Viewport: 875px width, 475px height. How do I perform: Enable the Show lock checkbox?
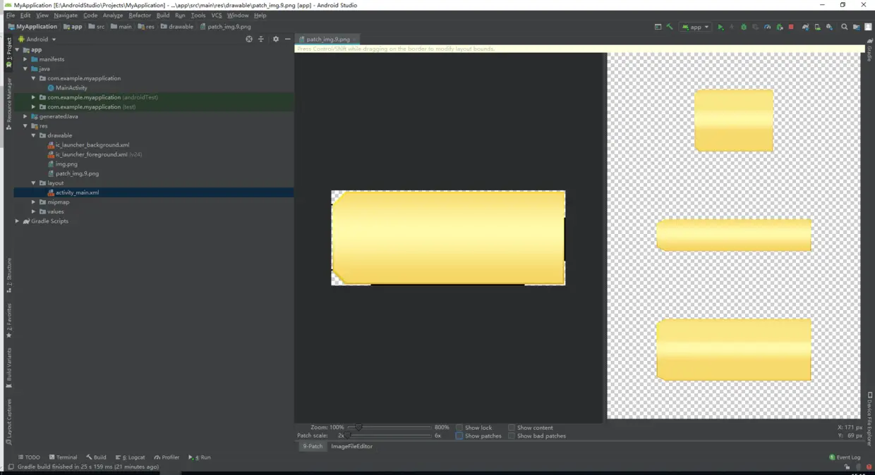(459, 427)
